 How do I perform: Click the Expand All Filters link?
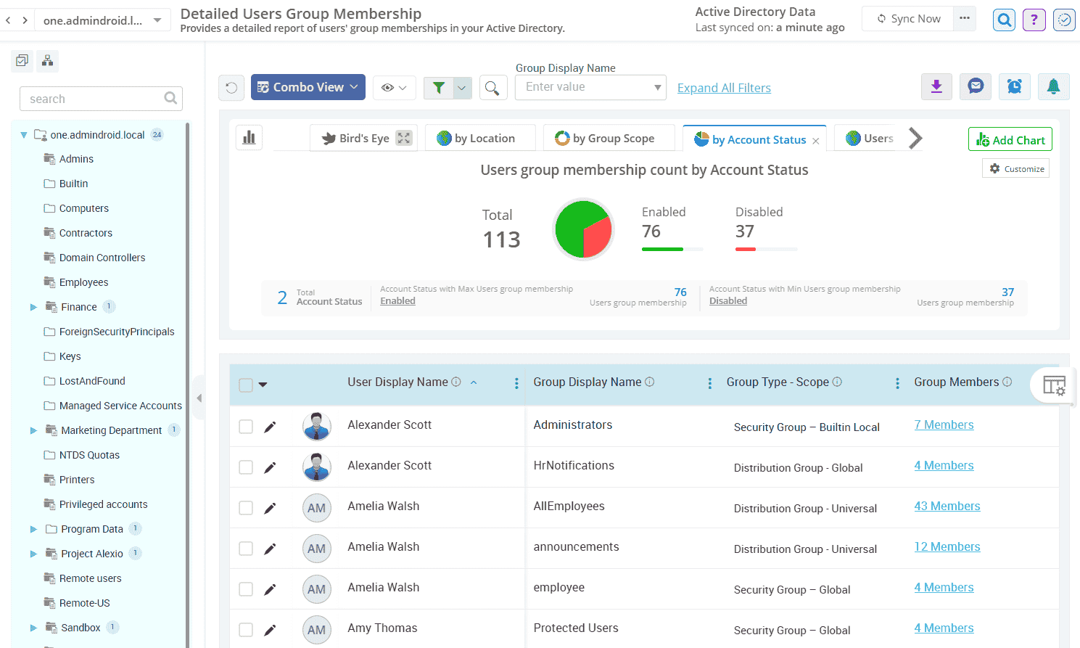click(x=723, y=88)
